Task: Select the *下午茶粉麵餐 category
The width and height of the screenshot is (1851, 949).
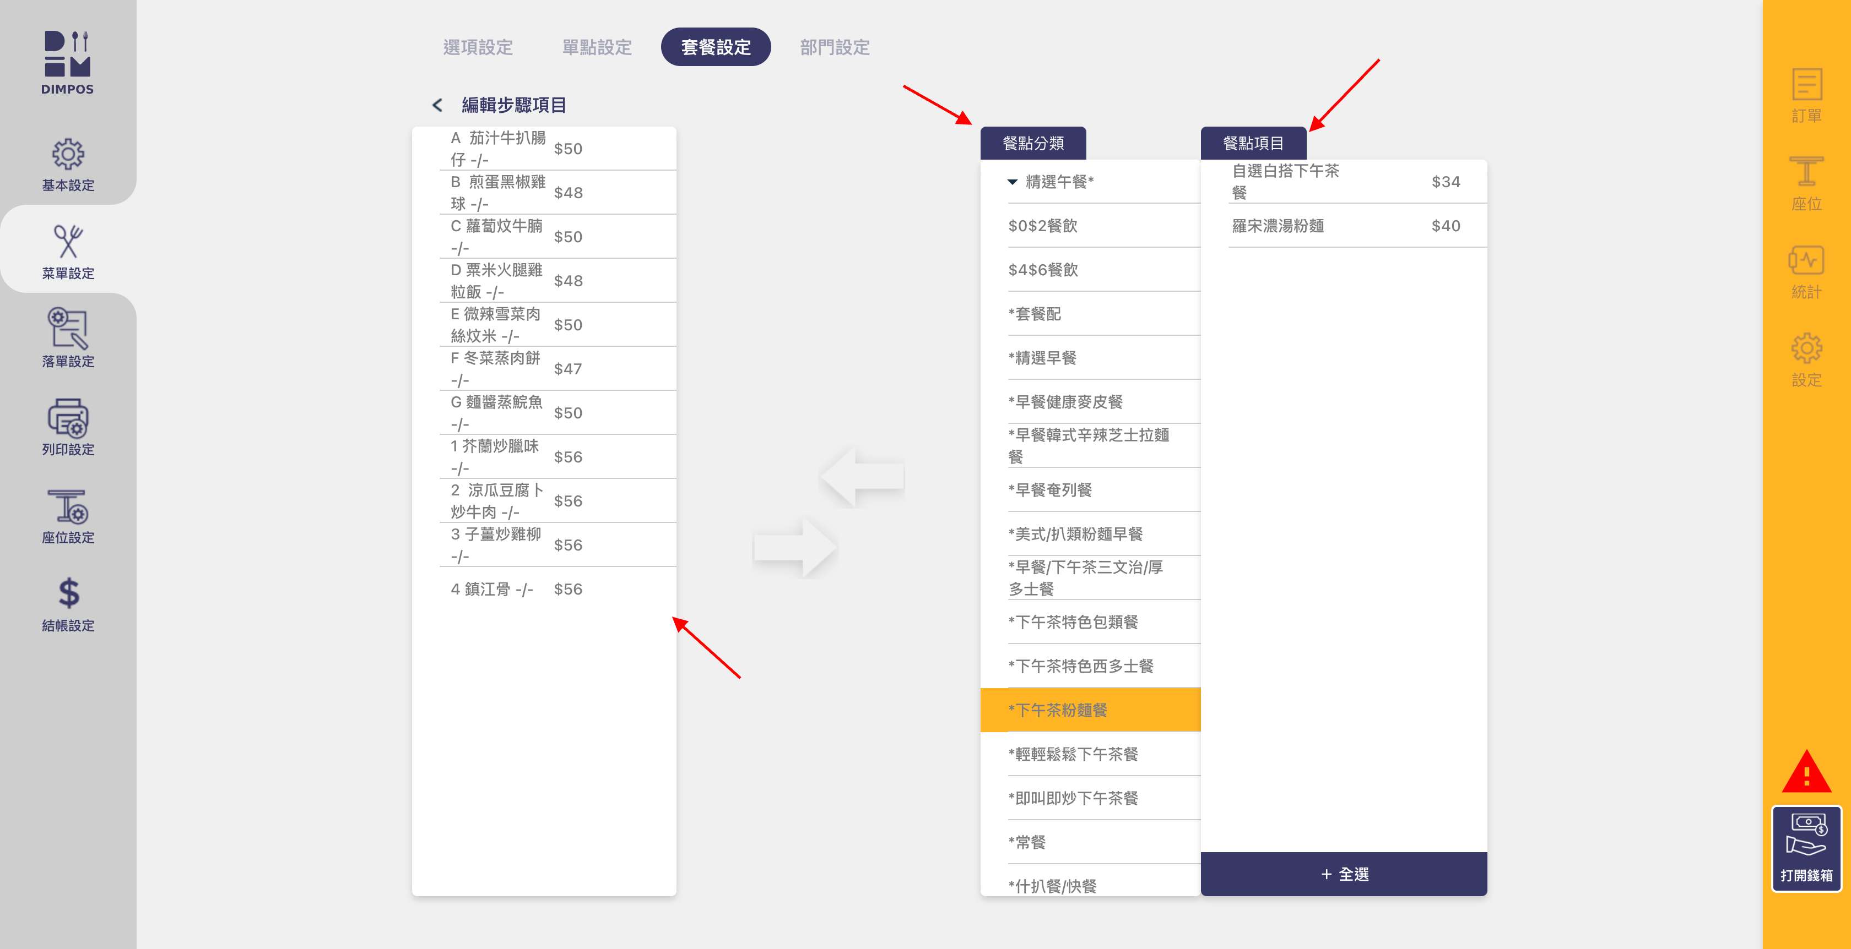Action: click(x=1089, y=710)
